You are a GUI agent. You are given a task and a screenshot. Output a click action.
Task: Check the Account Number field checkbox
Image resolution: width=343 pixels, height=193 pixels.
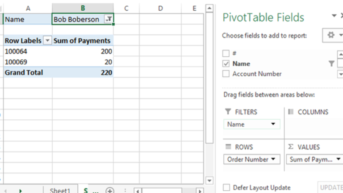pos(226,74)
